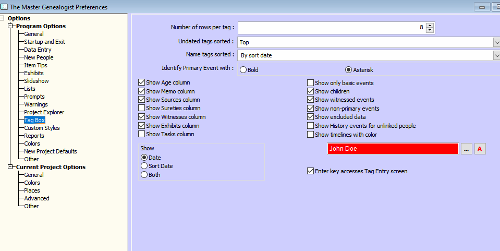Open the Undated tags sorted dropdown
Viewport: 500px width, 251px height.
[496, 42]
